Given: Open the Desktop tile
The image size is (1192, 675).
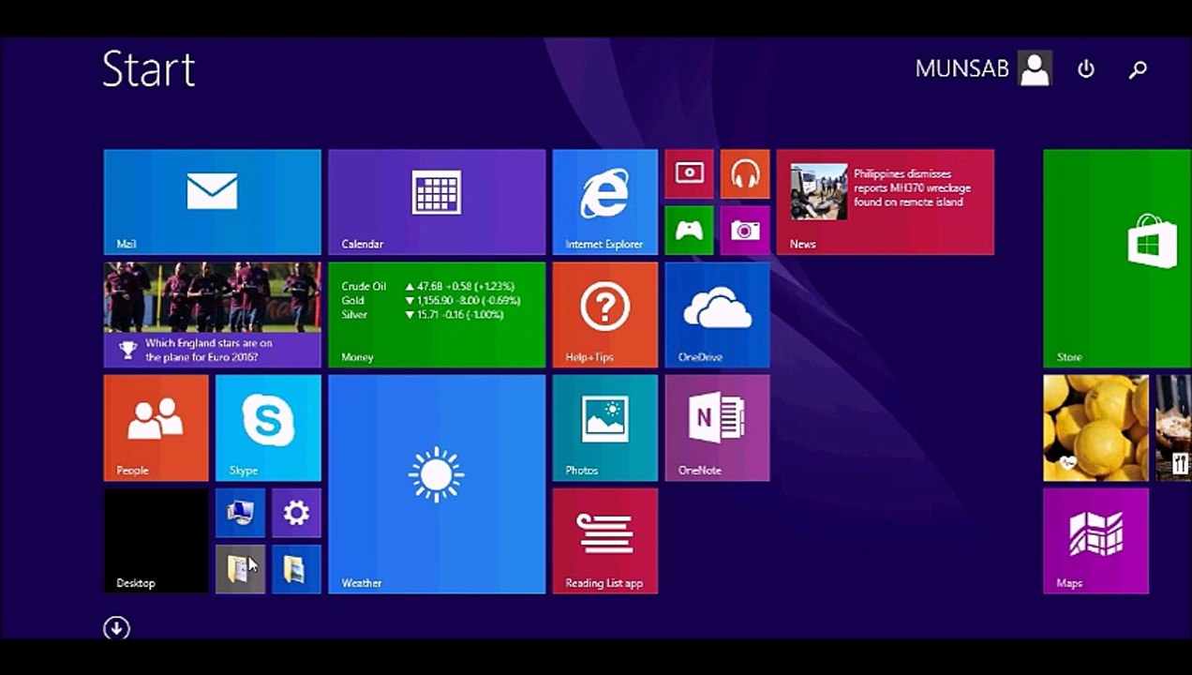Looking at the screenshot, I should point(156,541).
